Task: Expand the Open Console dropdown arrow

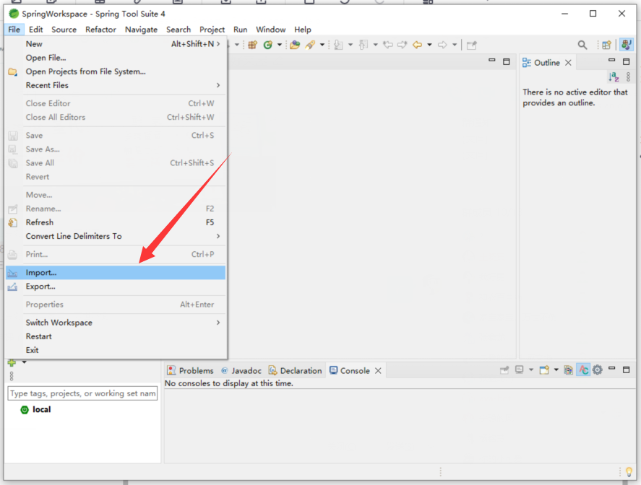Action: pos(556,370)
